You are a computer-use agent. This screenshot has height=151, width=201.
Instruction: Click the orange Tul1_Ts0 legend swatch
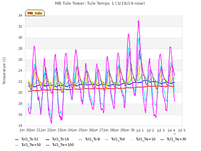point(107,139)
